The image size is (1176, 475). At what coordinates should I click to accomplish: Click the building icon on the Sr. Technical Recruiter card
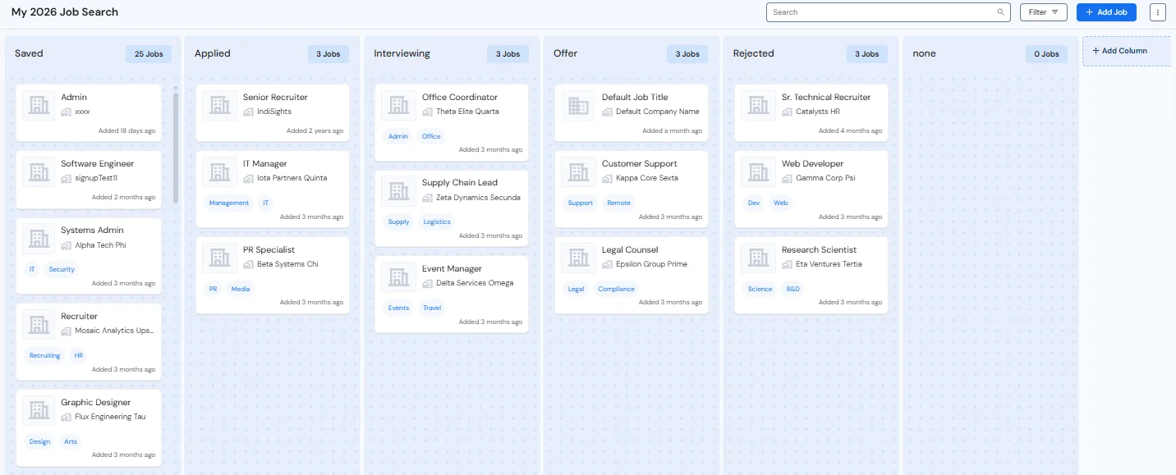point(758,104)
